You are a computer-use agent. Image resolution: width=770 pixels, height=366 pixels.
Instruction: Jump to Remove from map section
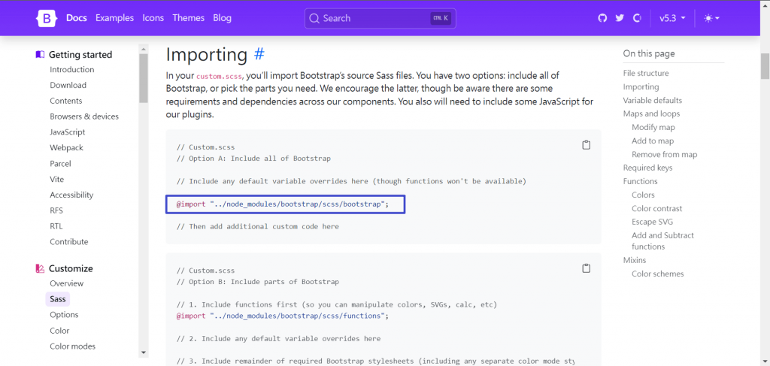(x=665, y=155)
